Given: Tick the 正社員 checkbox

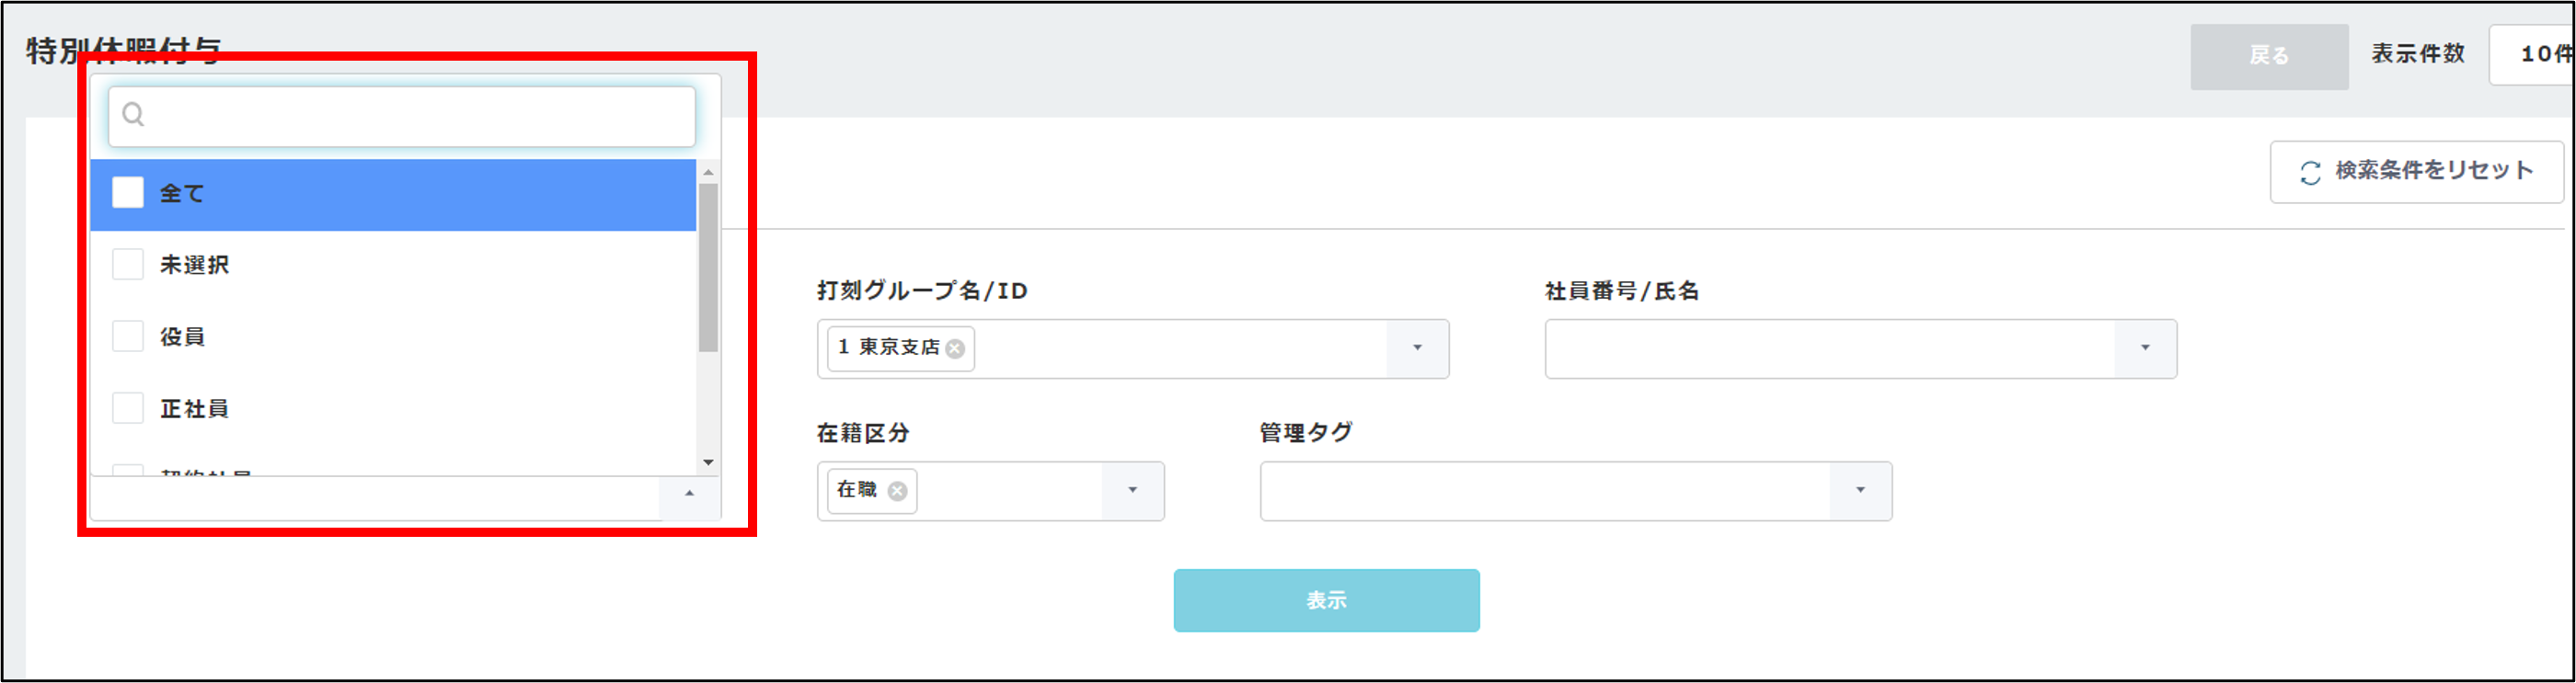Looking at the screenshot, I should click(x=128, y=408).
